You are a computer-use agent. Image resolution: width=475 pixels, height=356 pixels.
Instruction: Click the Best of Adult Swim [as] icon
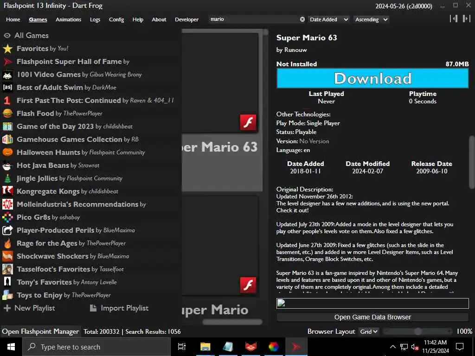pyautogui.click(x=7, y=88)
